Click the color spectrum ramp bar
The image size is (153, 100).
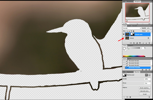pos(134,56)
